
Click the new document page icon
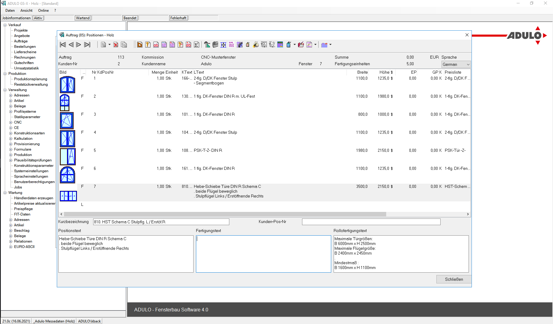103,45
